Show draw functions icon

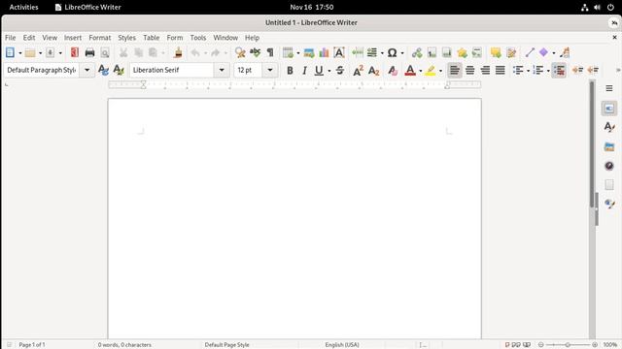click(565, 52)
